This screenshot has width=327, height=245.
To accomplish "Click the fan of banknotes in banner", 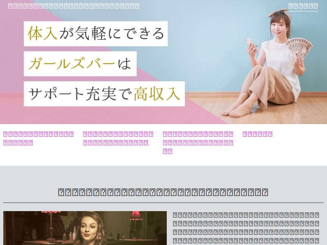I will pos(298,49).
